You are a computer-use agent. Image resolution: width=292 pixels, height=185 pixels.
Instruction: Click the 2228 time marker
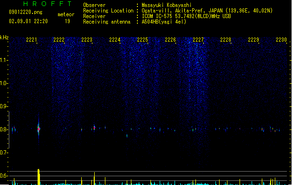(226, 40)
